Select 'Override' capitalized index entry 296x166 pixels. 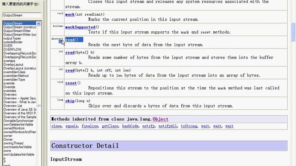tap(9, 87)
